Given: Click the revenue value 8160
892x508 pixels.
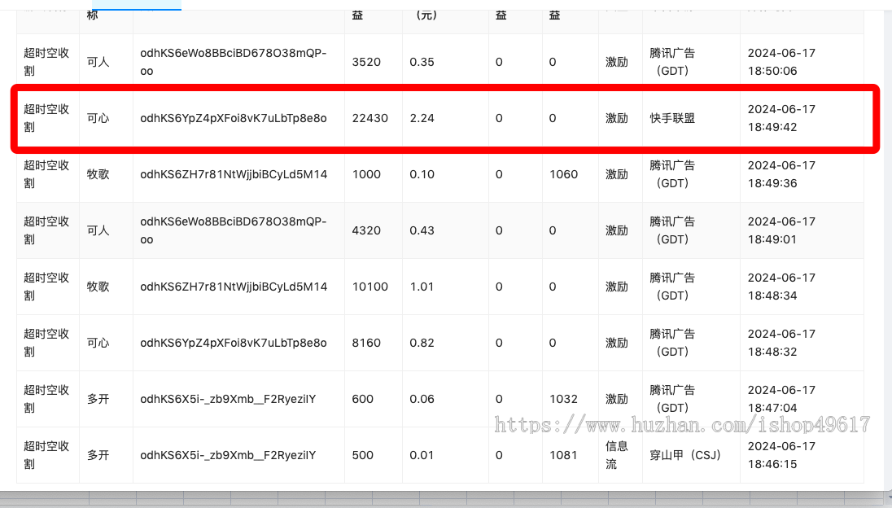Looking at the screenshot, I should (366, 343).
